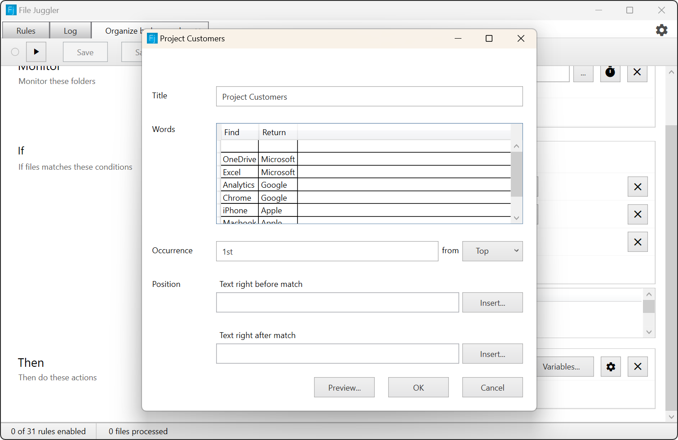Confirm the dialog with OK

coord(418,387)
